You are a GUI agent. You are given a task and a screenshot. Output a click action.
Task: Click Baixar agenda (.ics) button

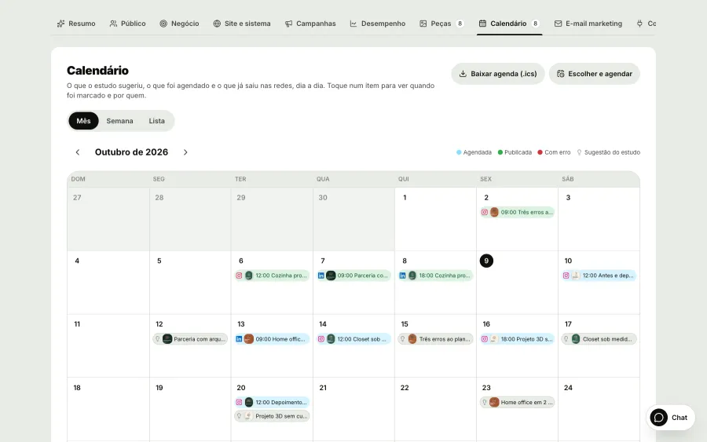[498, 74]
